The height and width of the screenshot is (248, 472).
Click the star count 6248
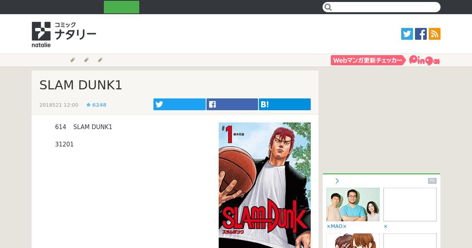pyautogui.click(x=96, y=105)
